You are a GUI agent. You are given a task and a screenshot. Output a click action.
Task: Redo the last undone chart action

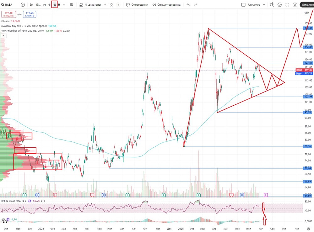pyautogui.click(x=196, y=5)
